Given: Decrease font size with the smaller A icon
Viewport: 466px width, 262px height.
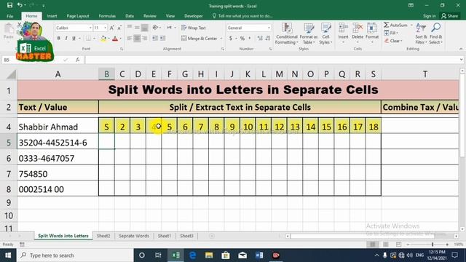Looking at the screenshot, I should tap(119, 28).
